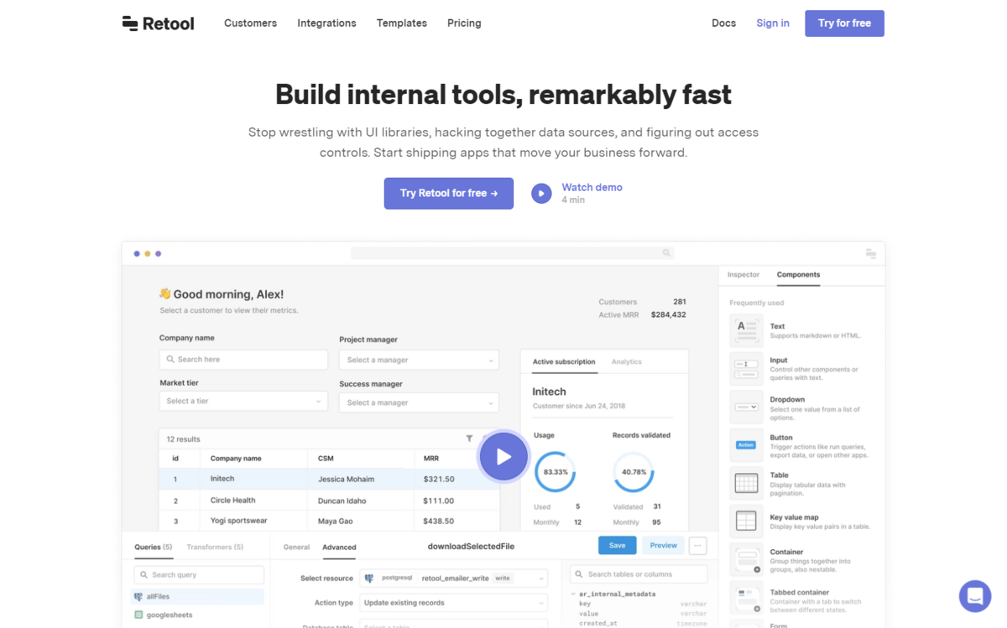
Task: Click the Search query field
Action: [x=199, y=574]
